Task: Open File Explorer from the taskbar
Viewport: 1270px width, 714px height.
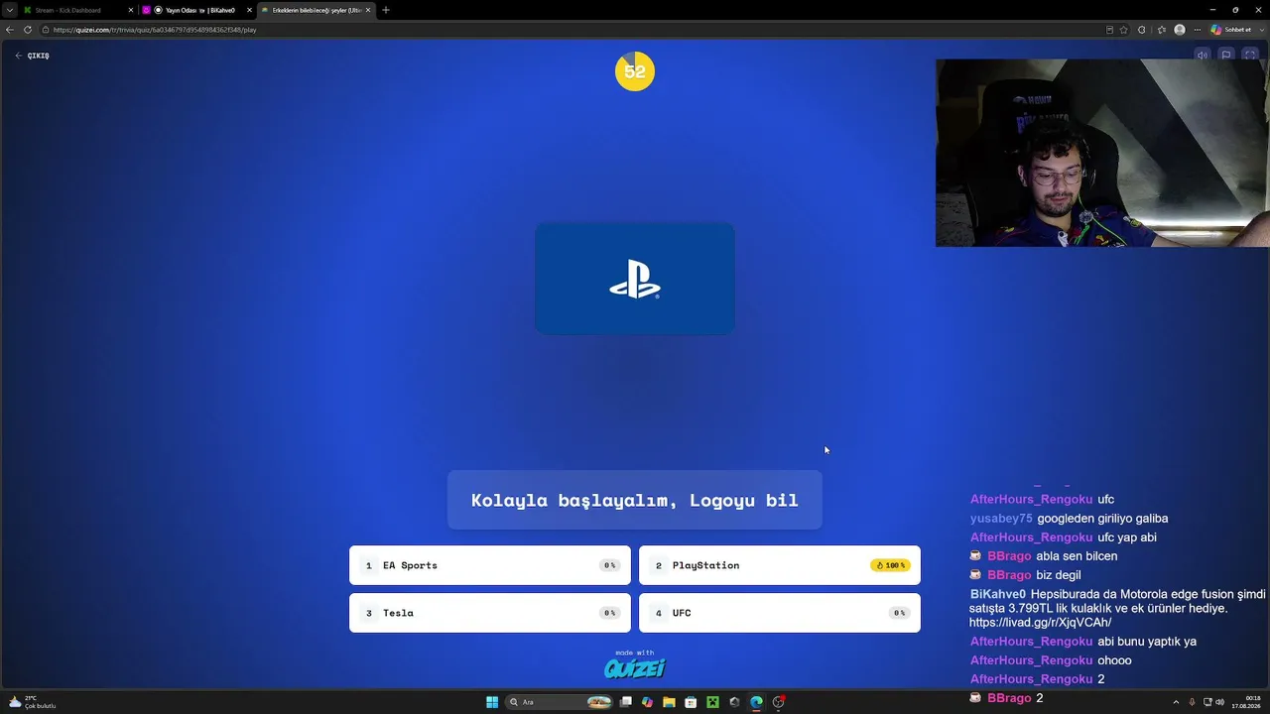Action: coord(669,702)
